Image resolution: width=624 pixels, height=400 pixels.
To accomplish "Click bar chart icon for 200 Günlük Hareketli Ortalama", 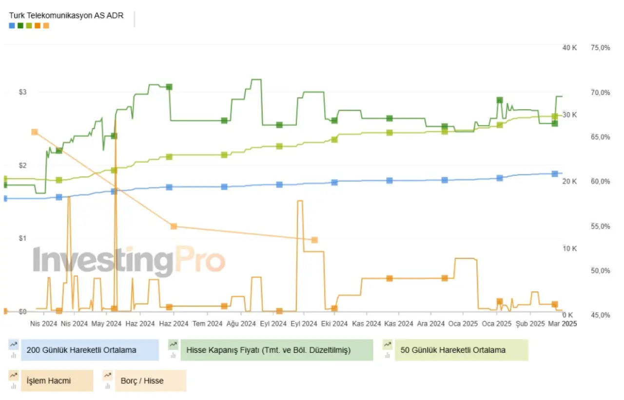I will [13, 355].
